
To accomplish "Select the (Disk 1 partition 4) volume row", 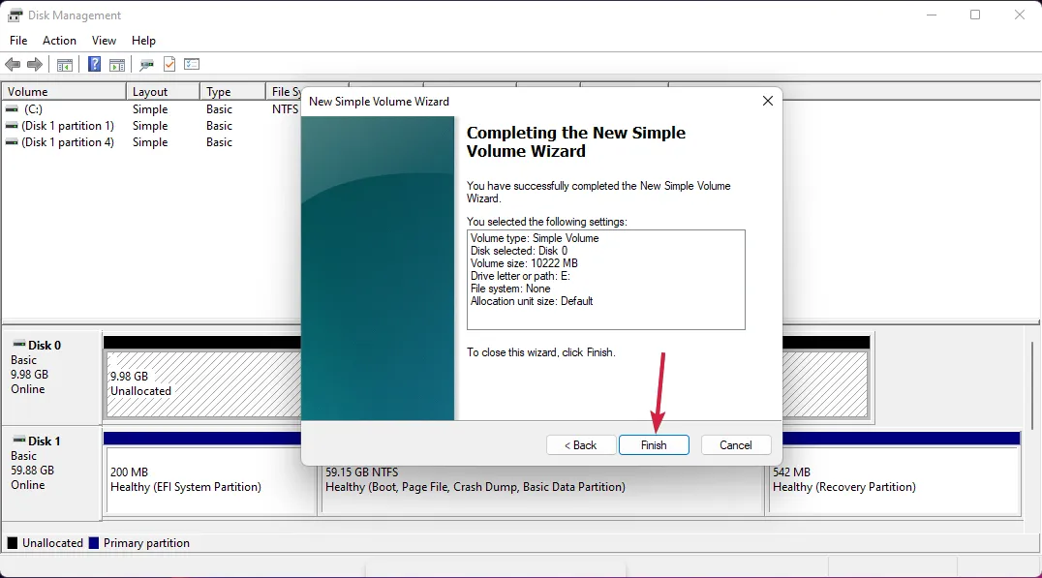I will point(151,142).
